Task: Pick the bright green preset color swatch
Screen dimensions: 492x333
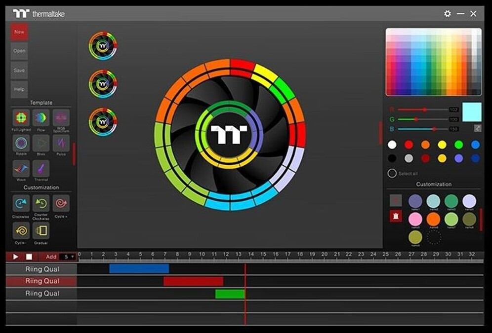Action: (x=458, y=145)
